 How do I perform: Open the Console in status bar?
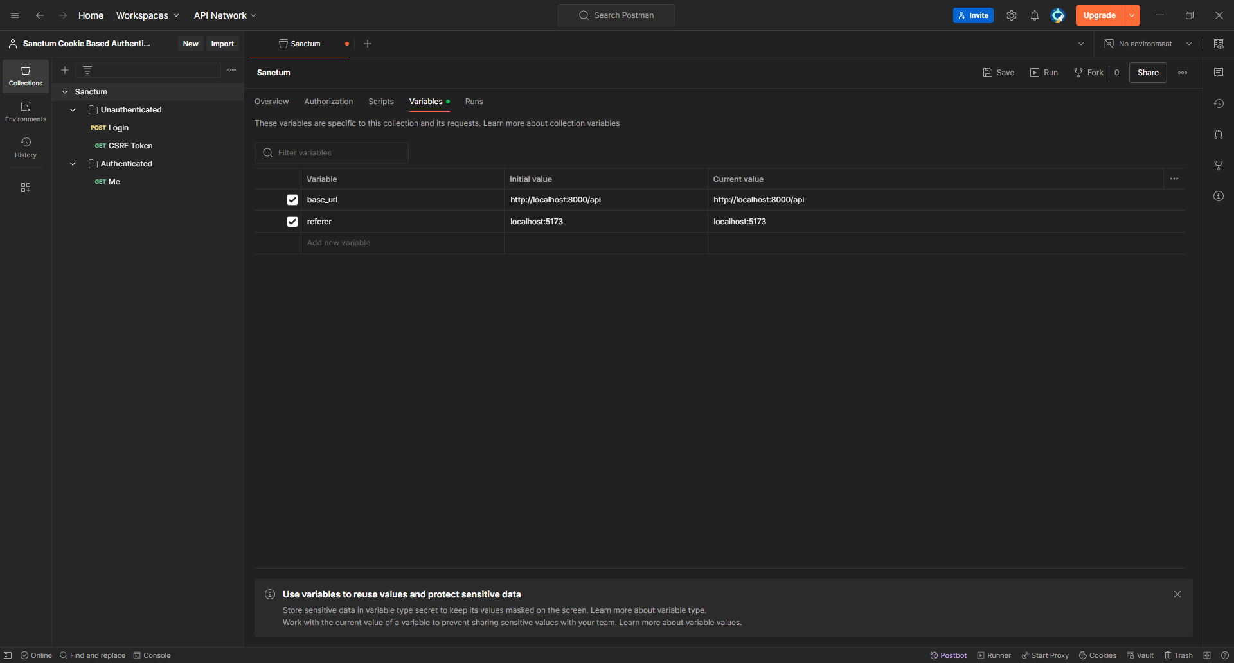[152, 655]
